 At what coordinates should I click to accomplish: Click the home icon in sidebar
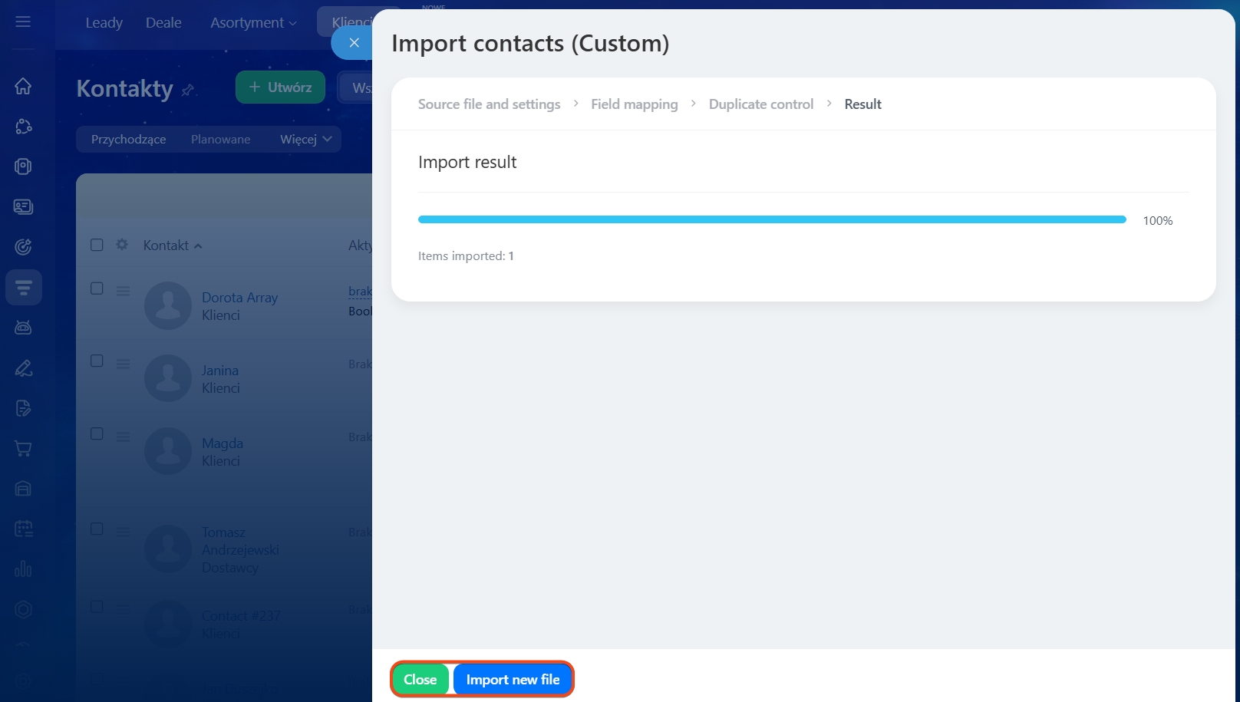(23, 86)
